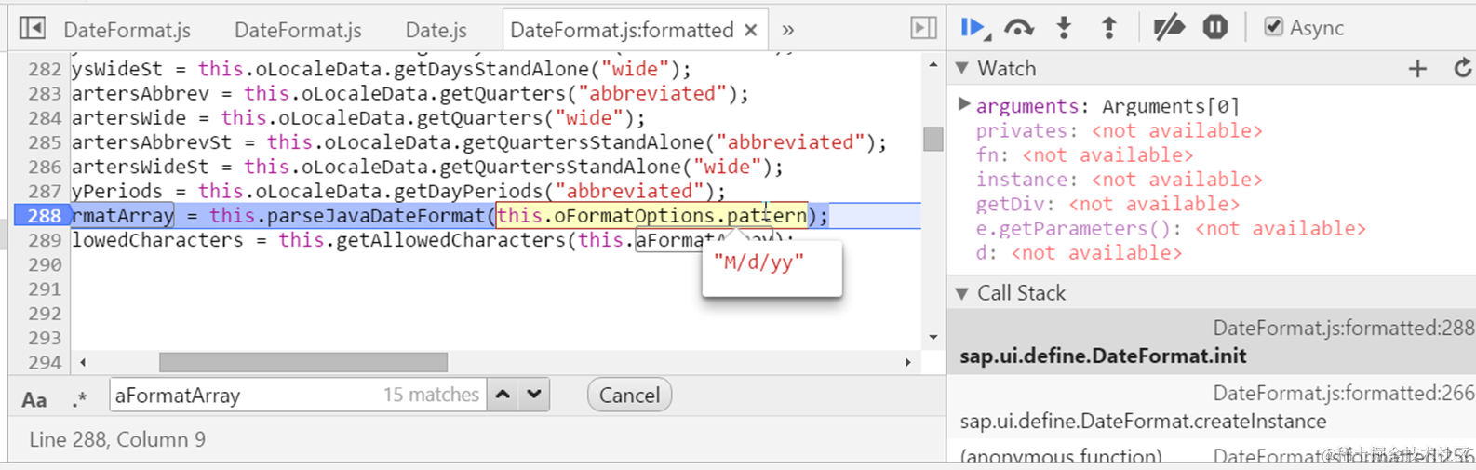Expand the arguments watch entry
Image resolution: width=1476 pixels, height=470 pixels.
coord(964,104)
